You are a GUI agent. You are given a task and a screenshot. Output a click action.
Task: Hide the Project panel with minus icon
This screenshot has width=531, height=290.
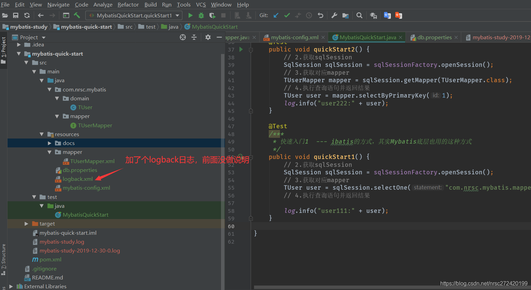(219, 37)
